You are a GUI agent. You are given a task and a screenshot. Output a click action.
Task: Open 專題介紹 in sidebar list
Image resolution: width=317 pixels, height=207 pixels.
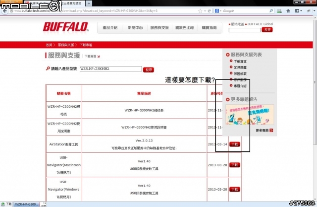(240, 86)
